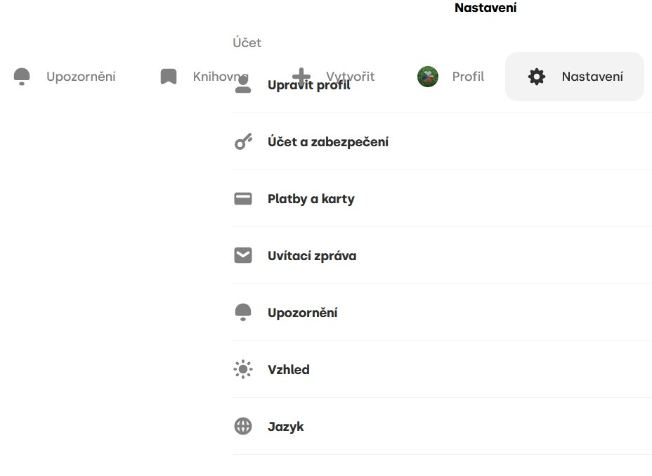Open Účet a zabezpečení section
This screenshot has height=476, width=652.
point(327,142)
